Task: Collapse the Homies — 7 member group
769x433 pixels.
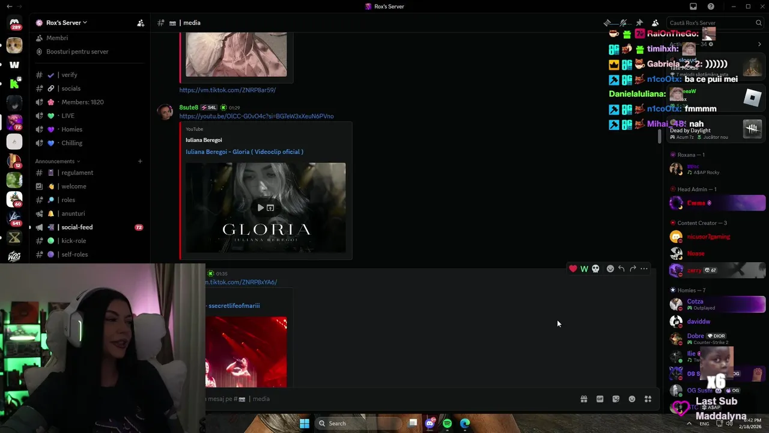Action: (x=691, y=290)
